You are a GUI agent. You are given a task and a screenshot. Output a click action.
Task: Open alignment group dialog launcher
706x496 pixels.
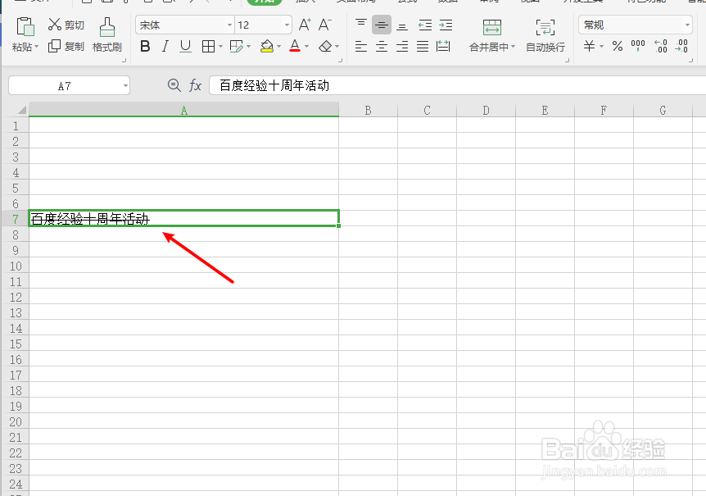pos(567,60)
